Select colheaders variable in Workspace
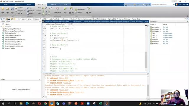 tap(156, 27)
